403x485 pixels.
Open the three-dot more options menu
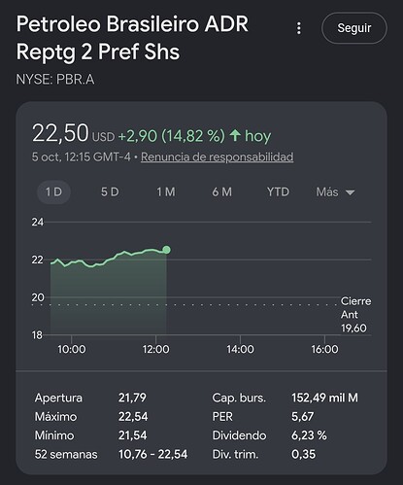click(x=299, y=28)
